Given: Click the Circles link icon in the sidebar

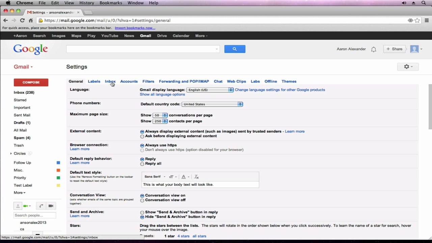Looking at the screenshot, I should 30,154.
